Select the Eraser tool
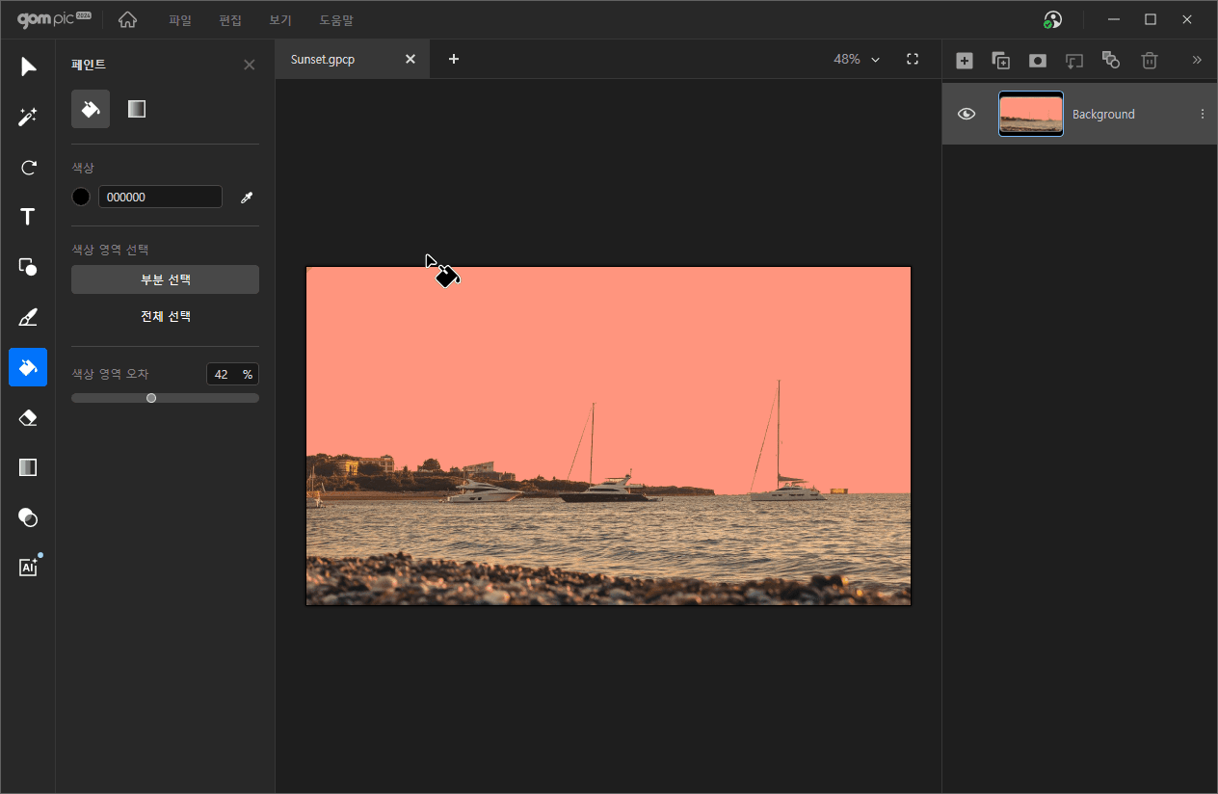 [x=28, y=417]
